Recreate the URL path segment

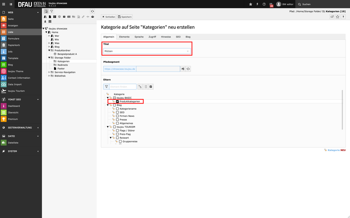tap(188, 69)
